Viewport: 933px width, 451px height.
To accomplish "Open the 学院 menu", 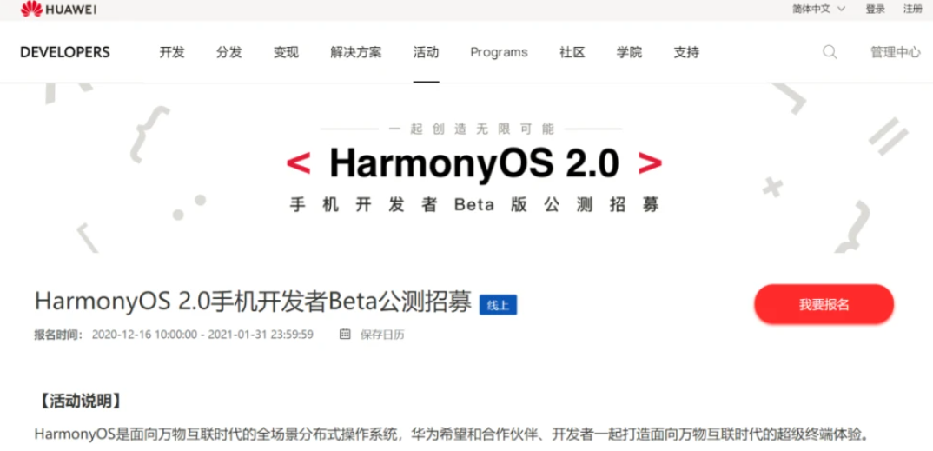I will point(630,52).
